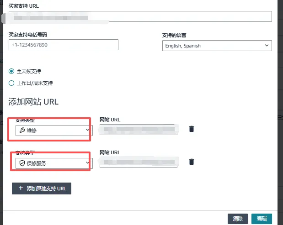Click the 网站 URL field beside 保修服务

pyautogui.click(x=139, y=162)
